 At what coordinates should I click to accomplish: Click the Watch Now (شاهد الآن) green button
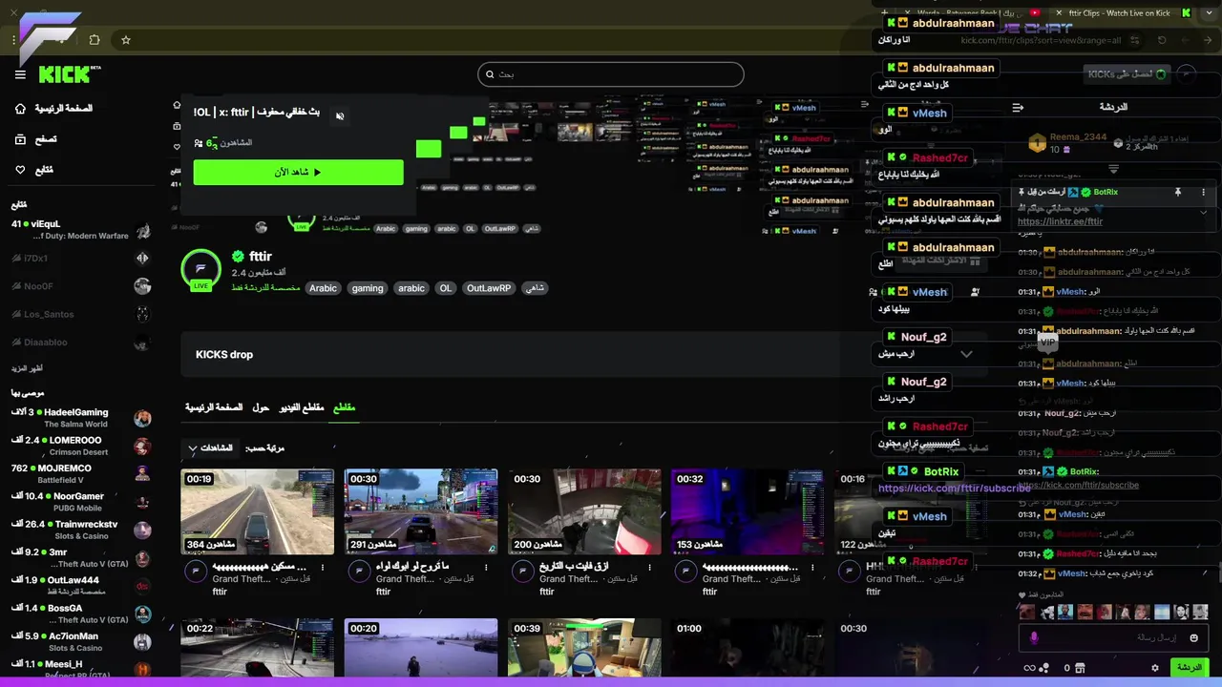298,172
